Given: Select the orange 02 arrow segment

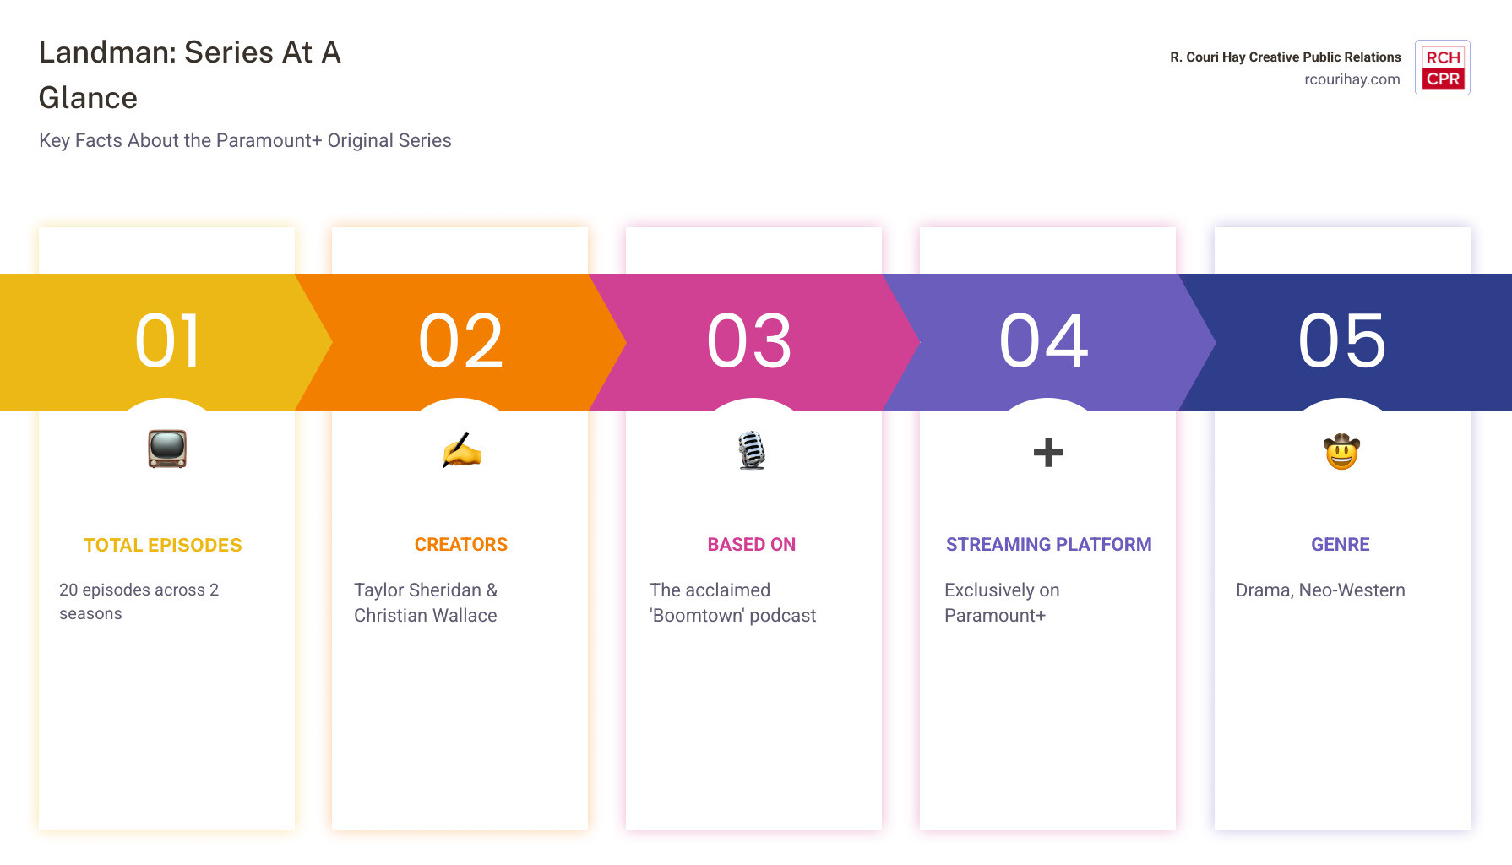Looking at the screenshot, I should click(x=461, y=342).
